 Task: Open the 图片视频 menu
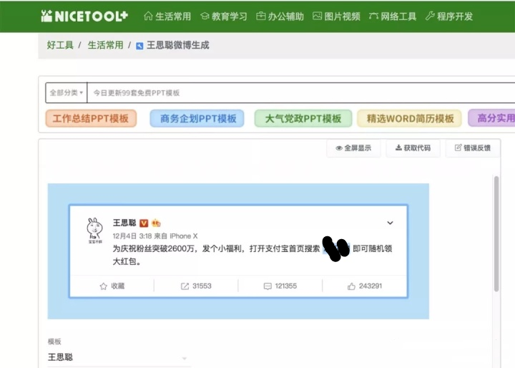click(336, 16)
